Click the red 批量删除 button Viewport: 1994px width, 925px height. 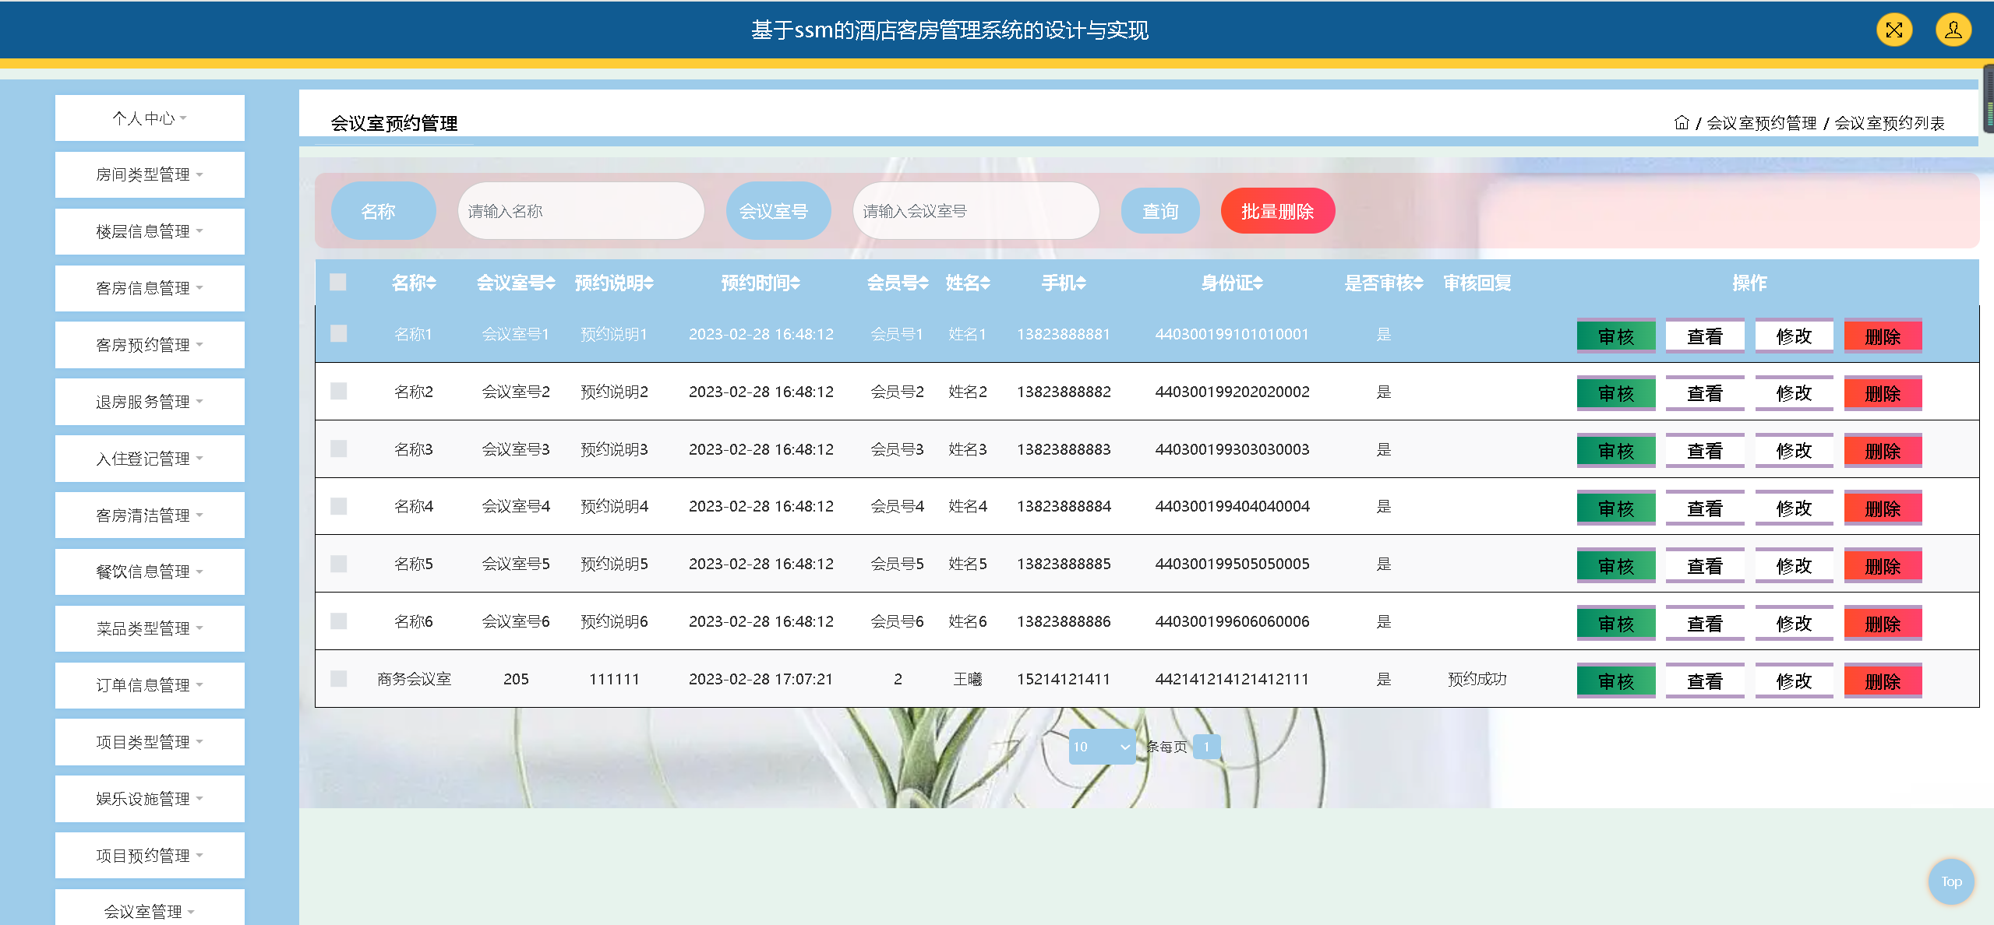(1277, 211)
